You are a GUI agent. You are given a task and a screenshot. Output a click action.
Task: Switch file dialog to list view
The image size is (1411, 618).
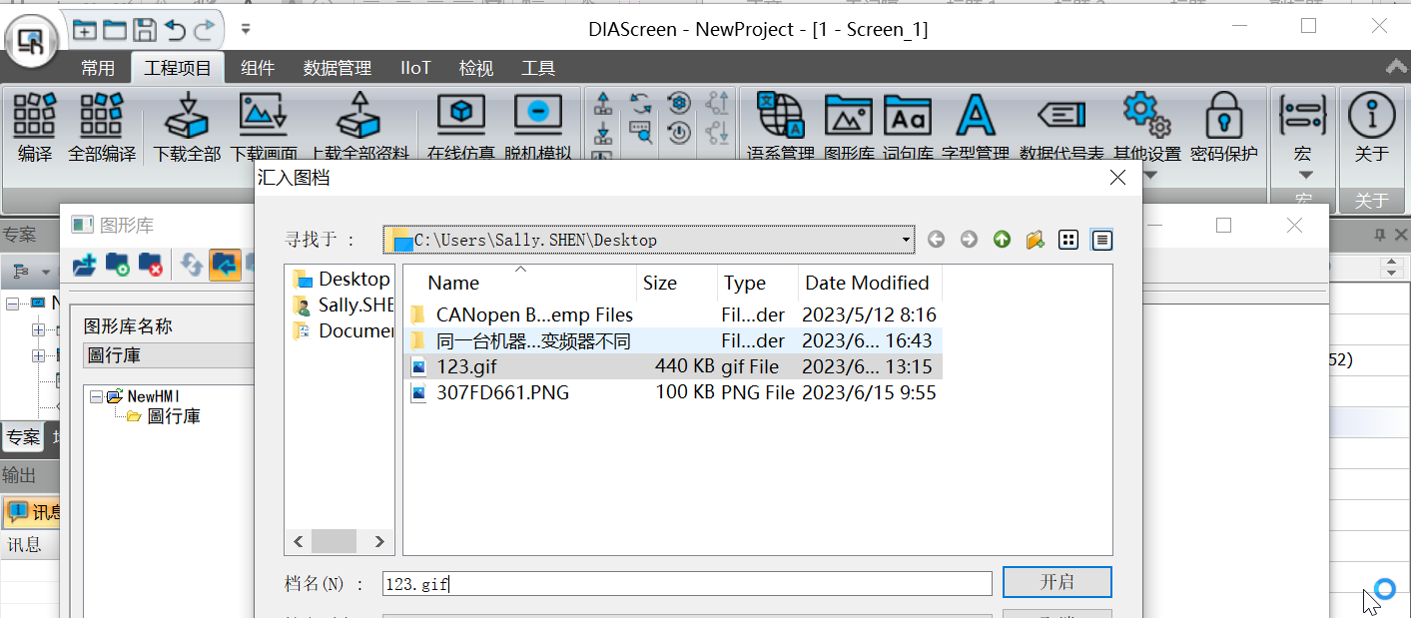[x=1068, y=240]
